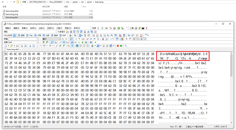
Task: Sort Explorer files by 大小 column
Action: tap(84, 6)
